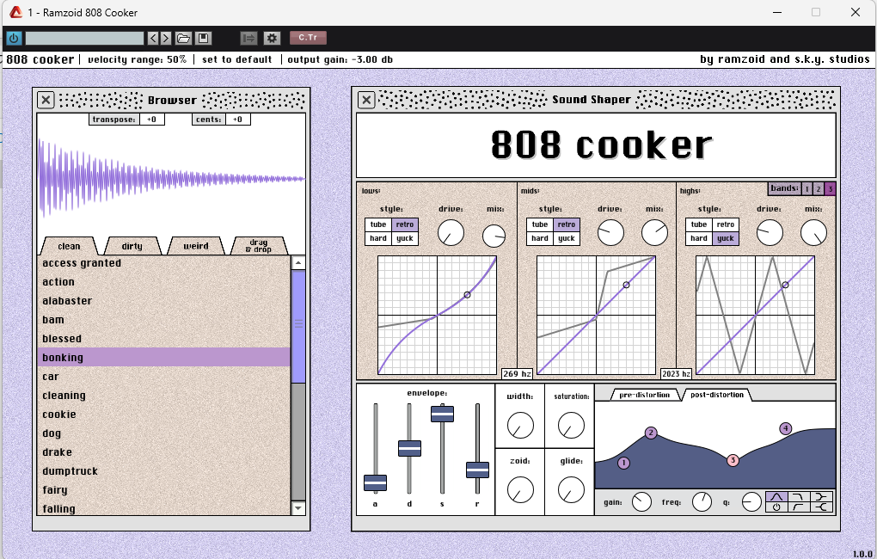Click the MIDI routing arrow icon

248,38
